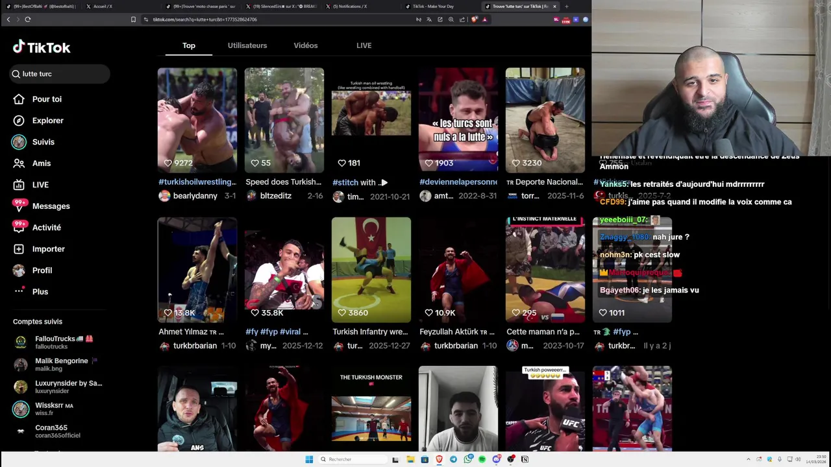Click the Importer upload icon

click(x=19, y=249)
